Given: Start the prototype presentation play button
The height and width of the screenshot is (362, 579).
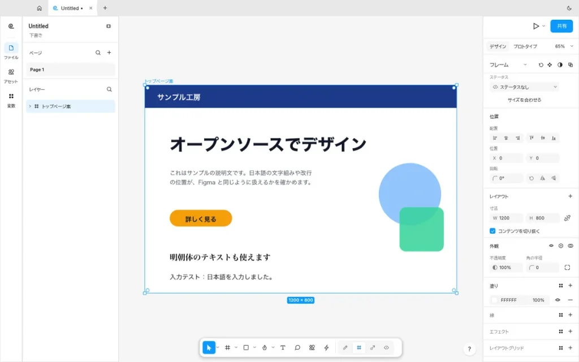Looking at the screenshot, I should [x=536, y=26].
